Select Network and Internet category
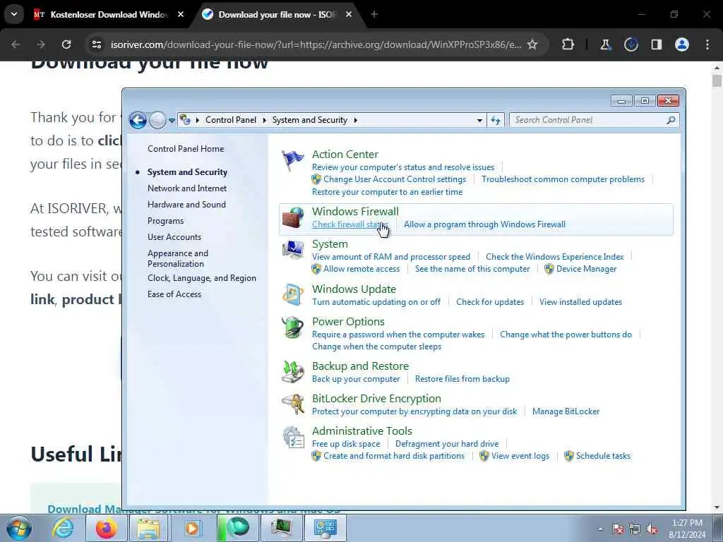Viewport: 723px width, 542px height. click(186, 188)
